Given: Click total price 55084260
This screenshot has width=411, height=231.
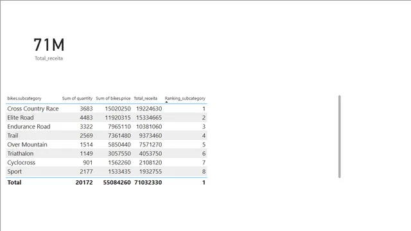Looking at the screenshot, I should [x=117, y=182].
